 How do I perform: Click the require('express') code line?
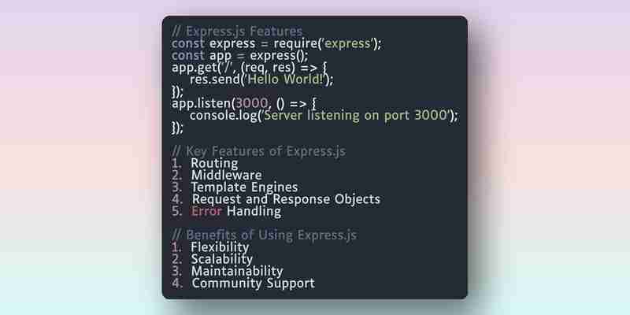click(x=276, y=43)
